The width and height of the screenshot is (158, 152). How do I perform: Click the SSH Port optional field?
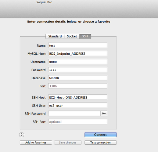[x=78, y=122]
